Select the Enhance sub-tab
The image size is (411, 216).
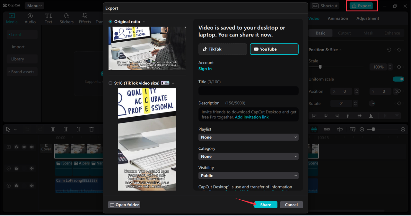(392, 33)
